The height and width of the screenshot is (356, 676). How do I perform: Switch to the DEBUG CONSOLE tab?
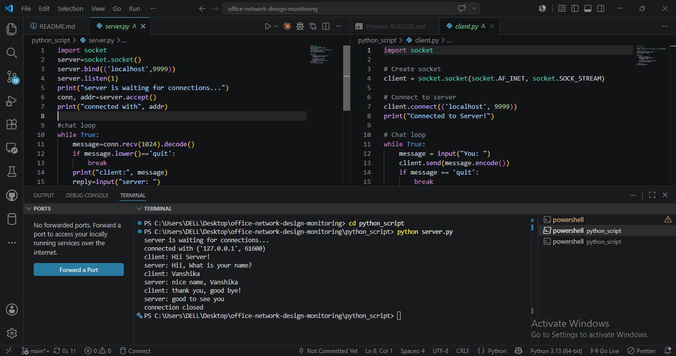pos(87,195)
